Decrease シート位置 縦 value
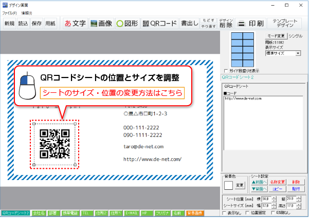Image resolution: width=309 pixels, height=218 pixels. [299, 201]
